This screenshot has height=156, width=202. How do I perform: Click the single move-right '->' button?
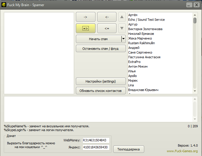click(86, 17)
